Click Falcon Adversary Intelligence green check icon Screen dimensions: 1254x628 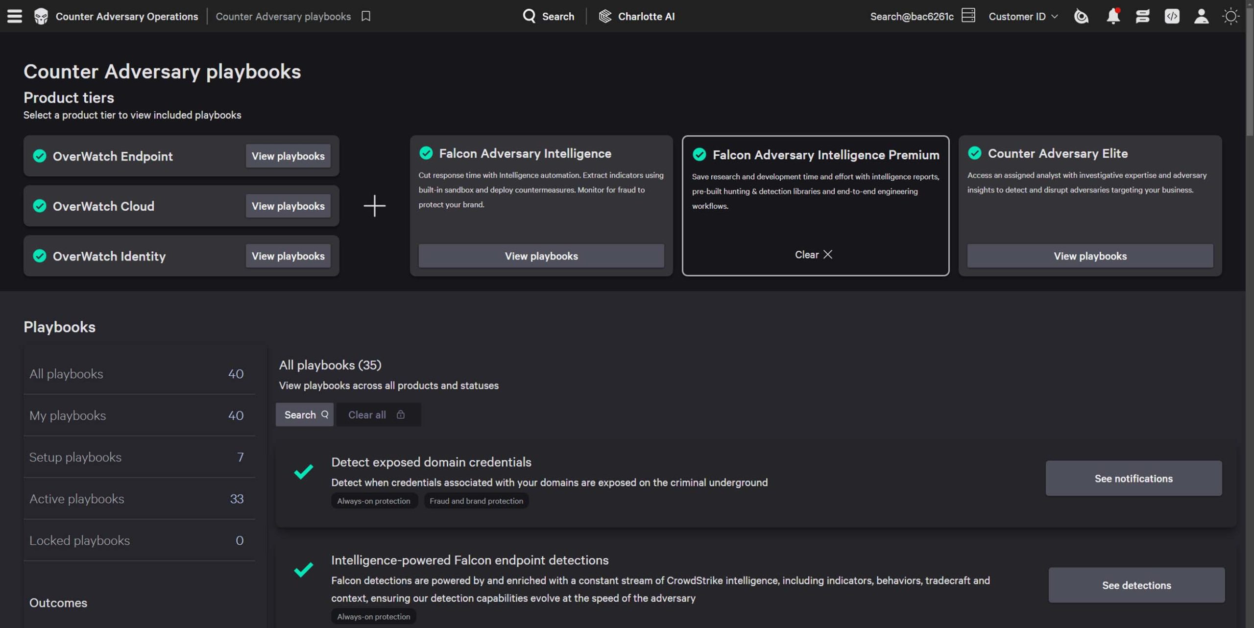pyautogui.click(x=426, y=153)
